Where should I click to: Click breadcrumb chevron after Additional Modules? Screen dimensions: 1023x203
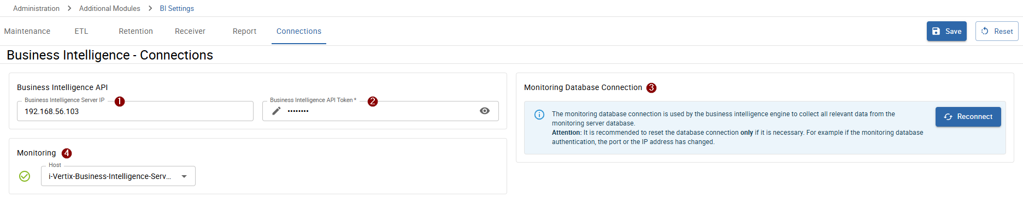(150, 8)
